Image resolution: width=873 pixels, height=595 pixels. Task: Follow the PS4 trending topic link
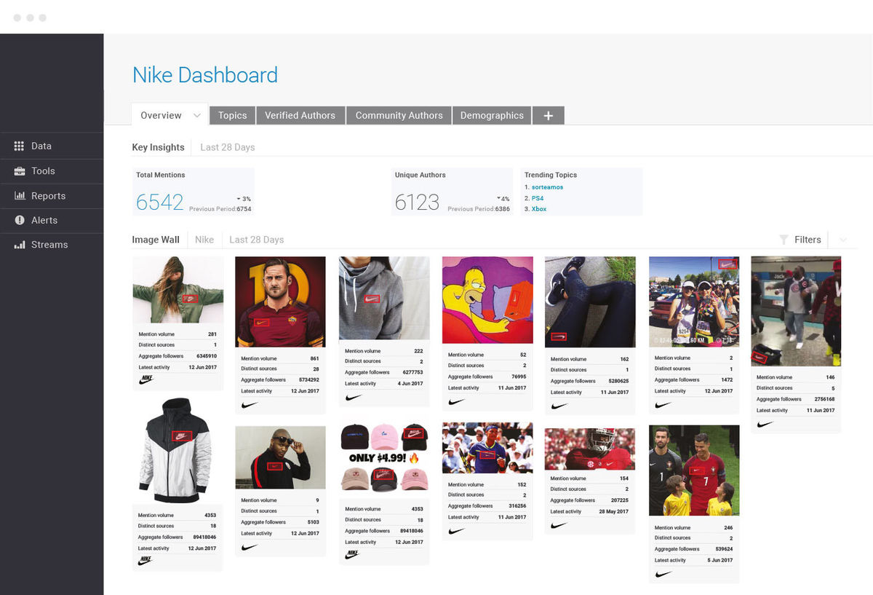coord(538,198)
